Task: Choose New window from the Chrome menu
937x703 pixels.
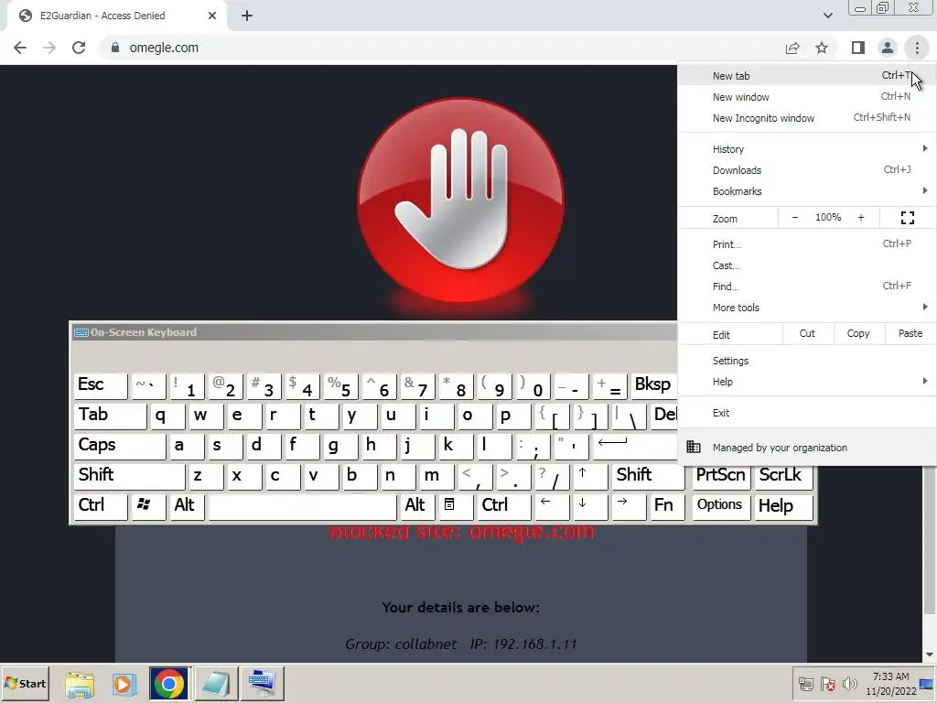Action: (807, 97)
